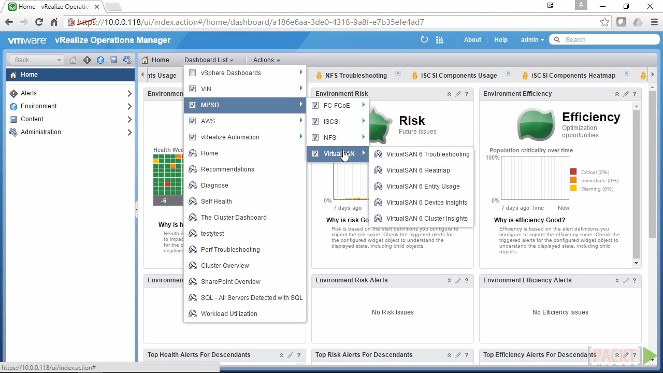Expand the Environment navigation item
Image resolution: width=663 pixels, height=373 pixels.
coord(129,106)
